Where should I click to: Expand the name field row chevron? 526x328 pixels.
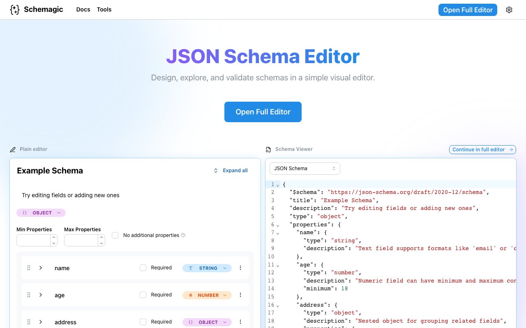[41, 268]
